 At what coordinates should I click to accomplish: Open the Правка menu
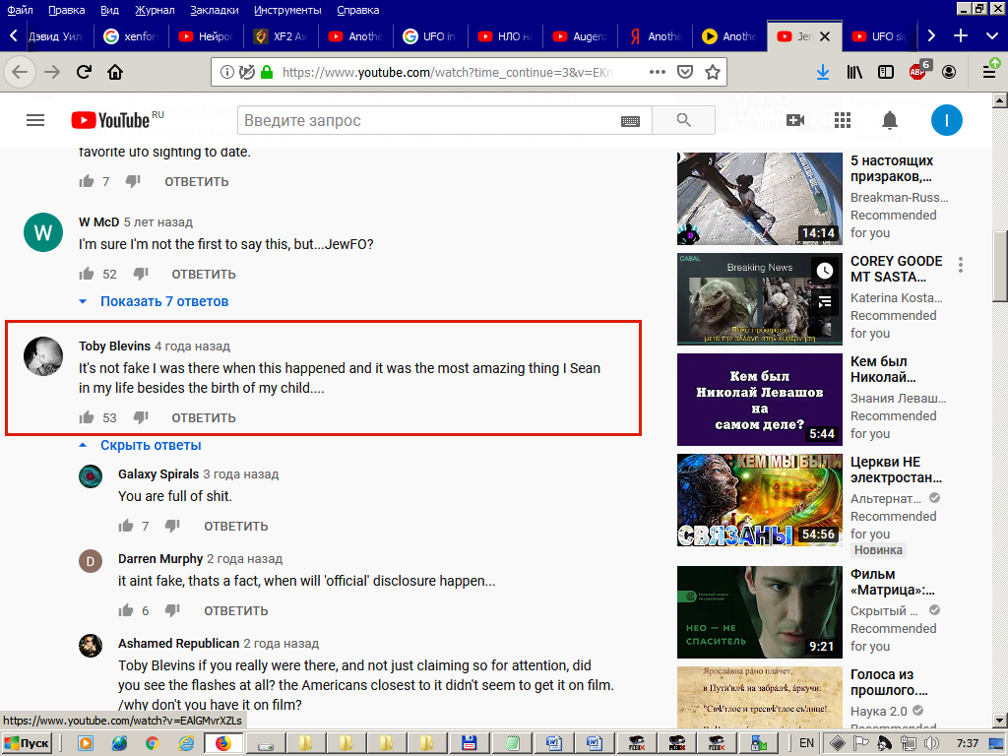[x=66, y=10]
